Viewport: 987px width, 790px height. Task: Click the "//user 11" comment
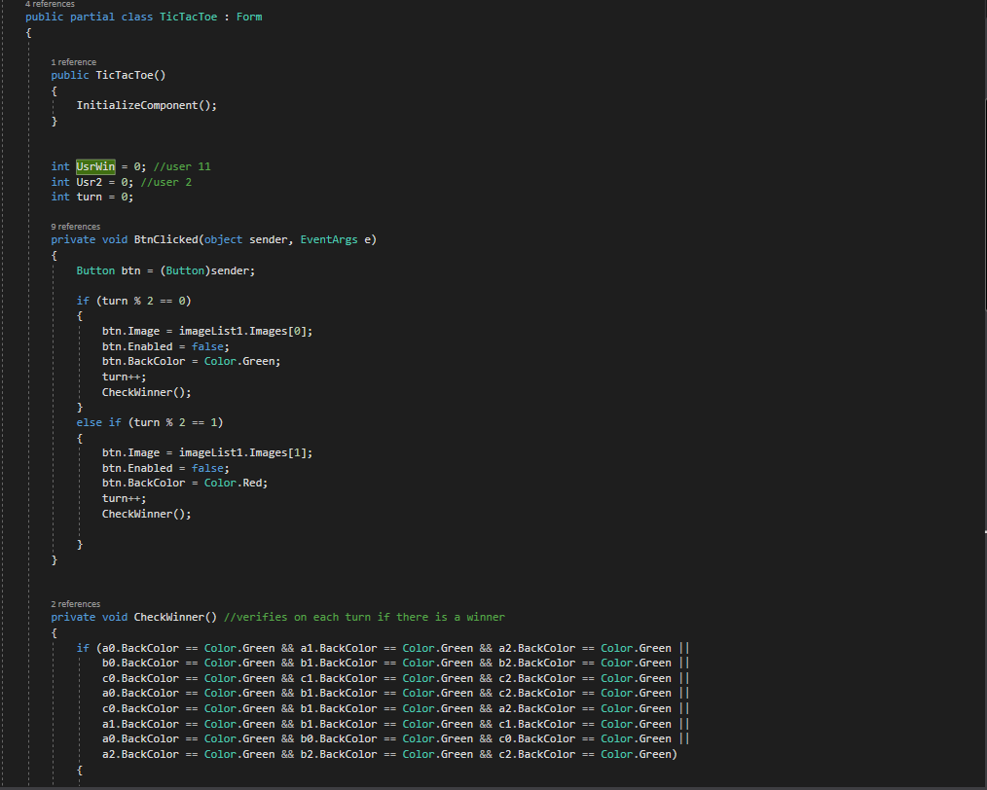click(182, 166)
